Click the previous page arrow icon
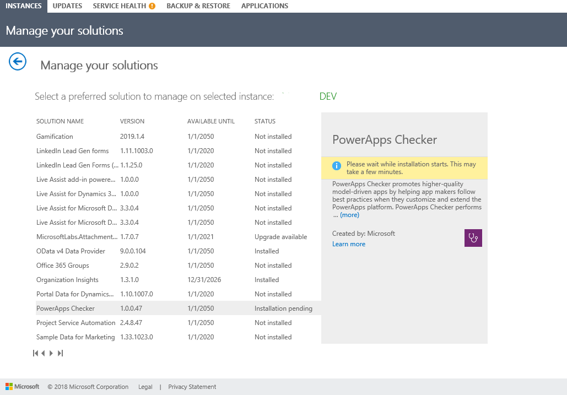This screenshot has height=395, width=567. 44,353
